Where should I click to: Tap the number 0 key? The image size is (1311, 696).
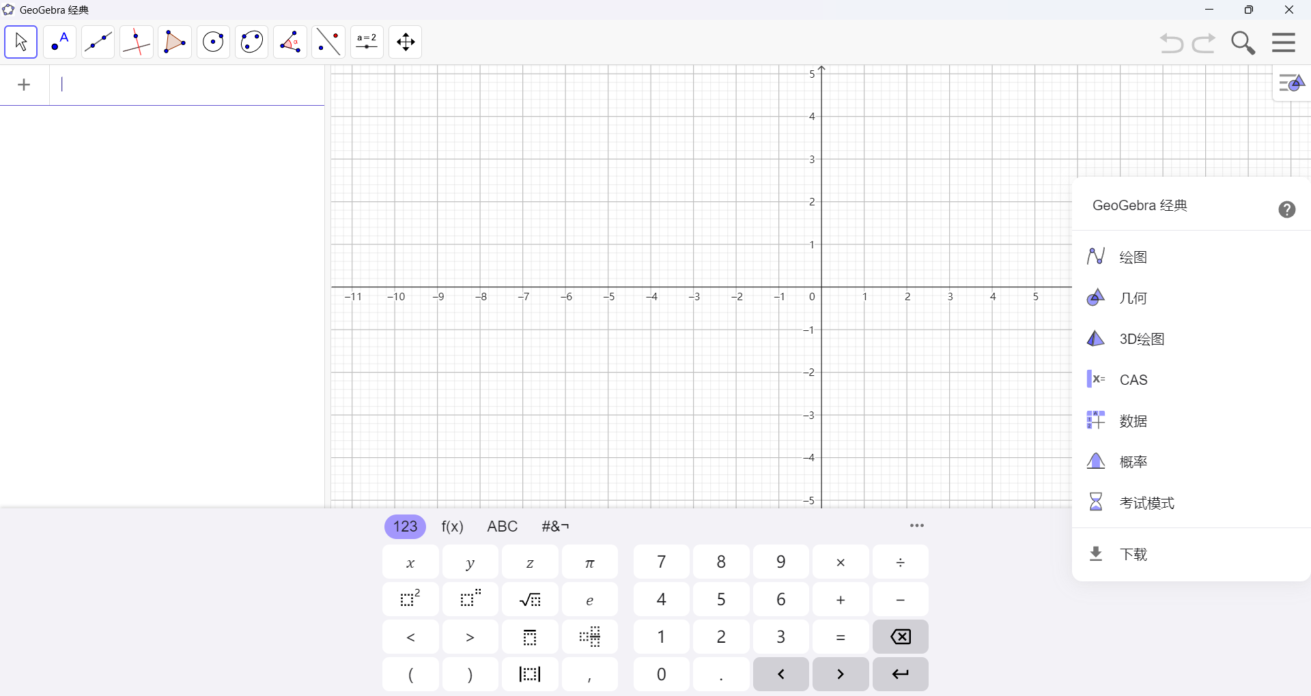tap(662, 675)
